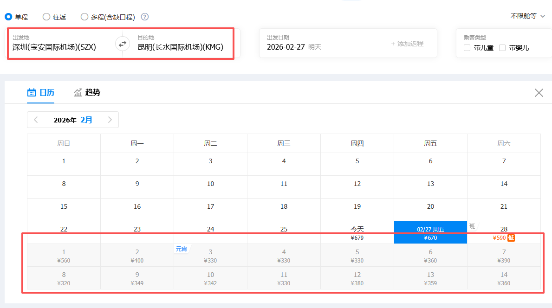Enable the 带儿童 checkbox
This screenshot has height=308, width=552.
[467, 48]
